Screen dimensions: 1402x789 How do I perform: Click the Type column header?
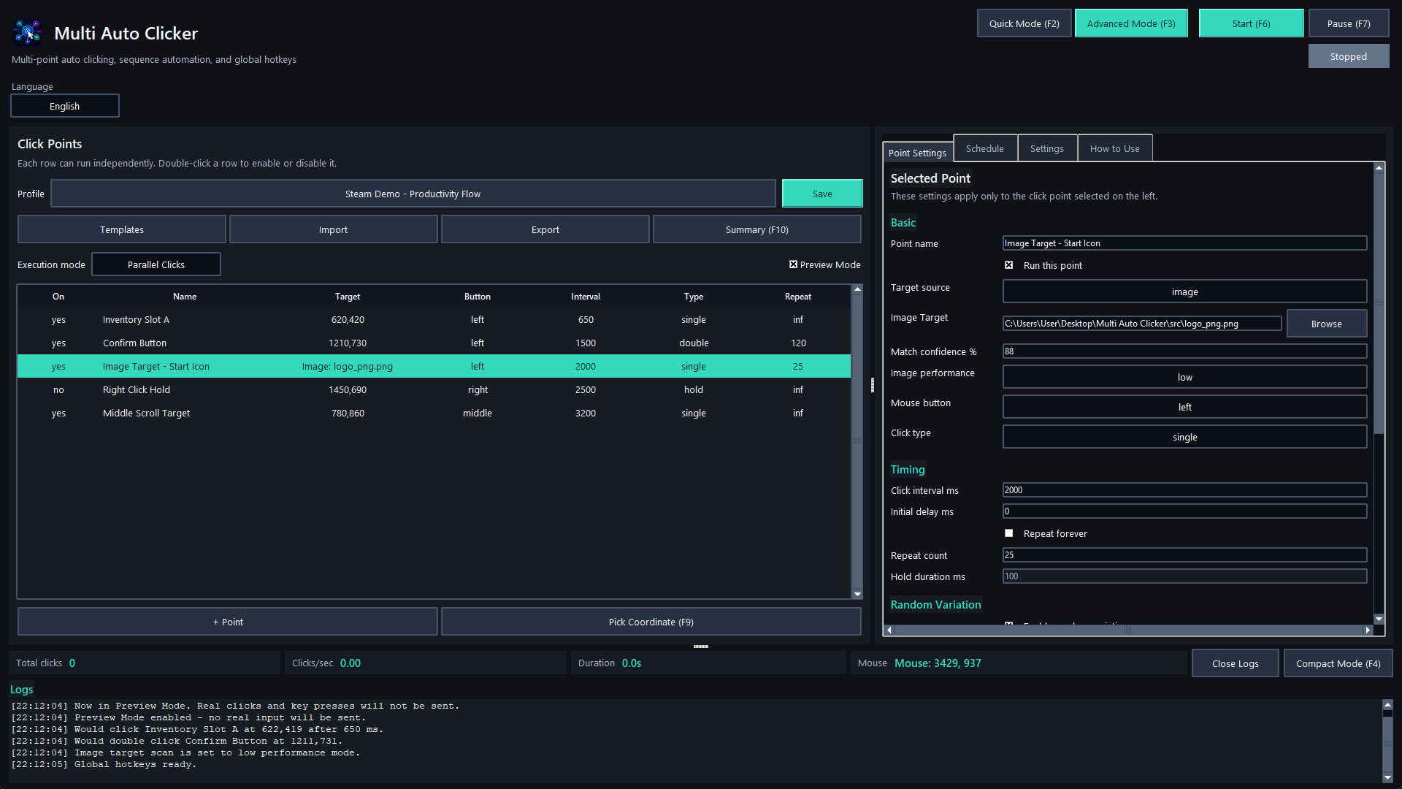694,297
